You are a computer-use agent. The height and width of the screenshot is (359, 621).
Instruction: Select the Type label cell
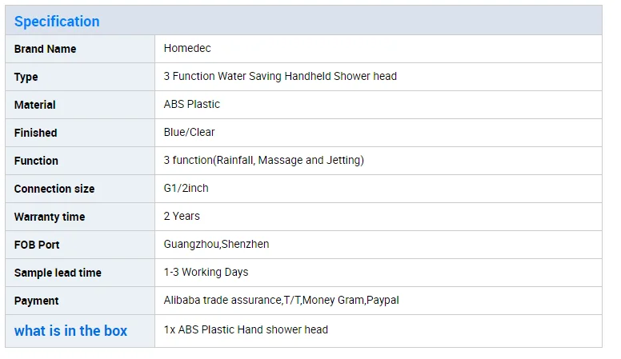click(x=26, y=77)
